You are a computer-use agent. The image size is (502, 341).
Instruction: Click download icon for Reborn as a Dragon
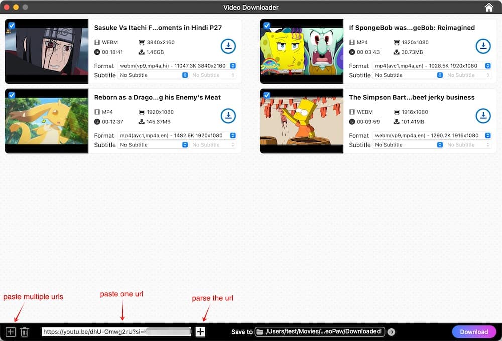pos(228,116)
